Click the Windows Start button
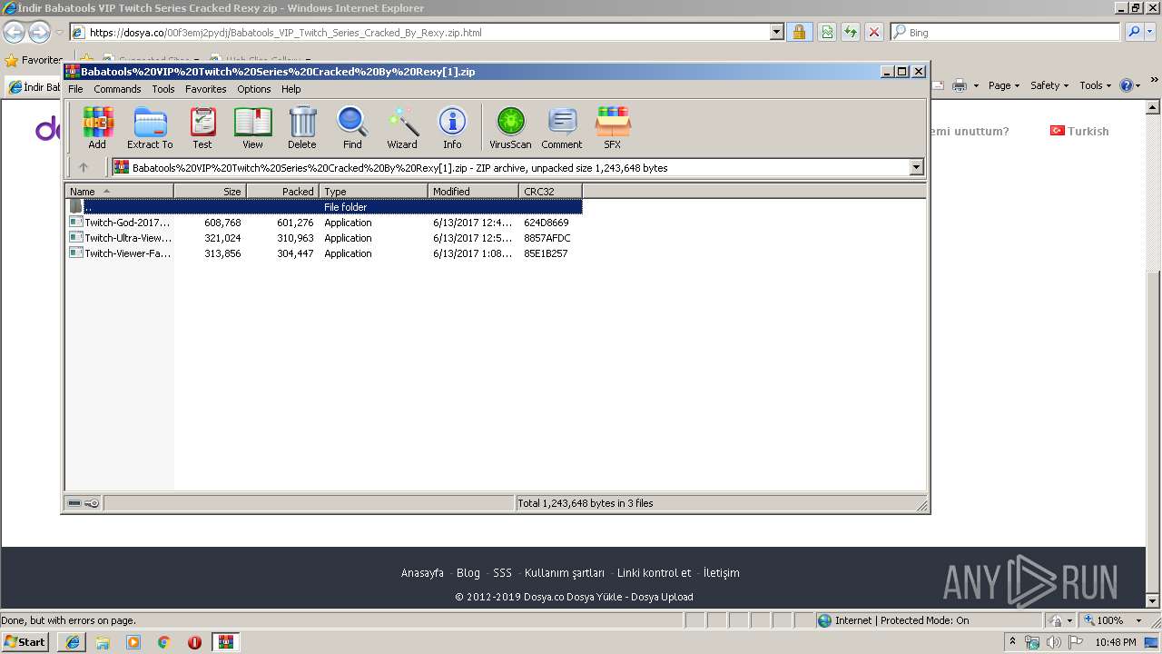Viewport: 1162px width, 654px height. 25,642
